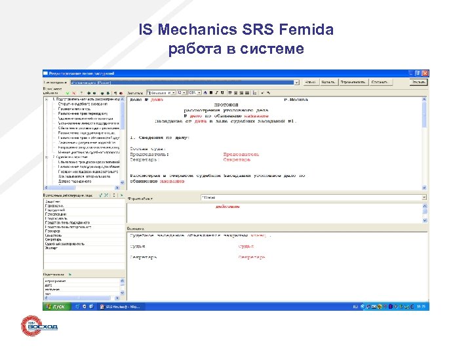472x354 pixels.
Task: Click the pilcrow paragraph icon
Action: pyautogui.click(x=115, y=93)
